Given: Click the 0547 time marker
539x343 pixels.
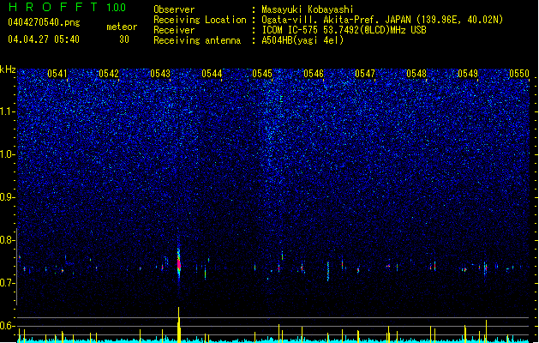Looking at the screenshot, I should point(365,74).
